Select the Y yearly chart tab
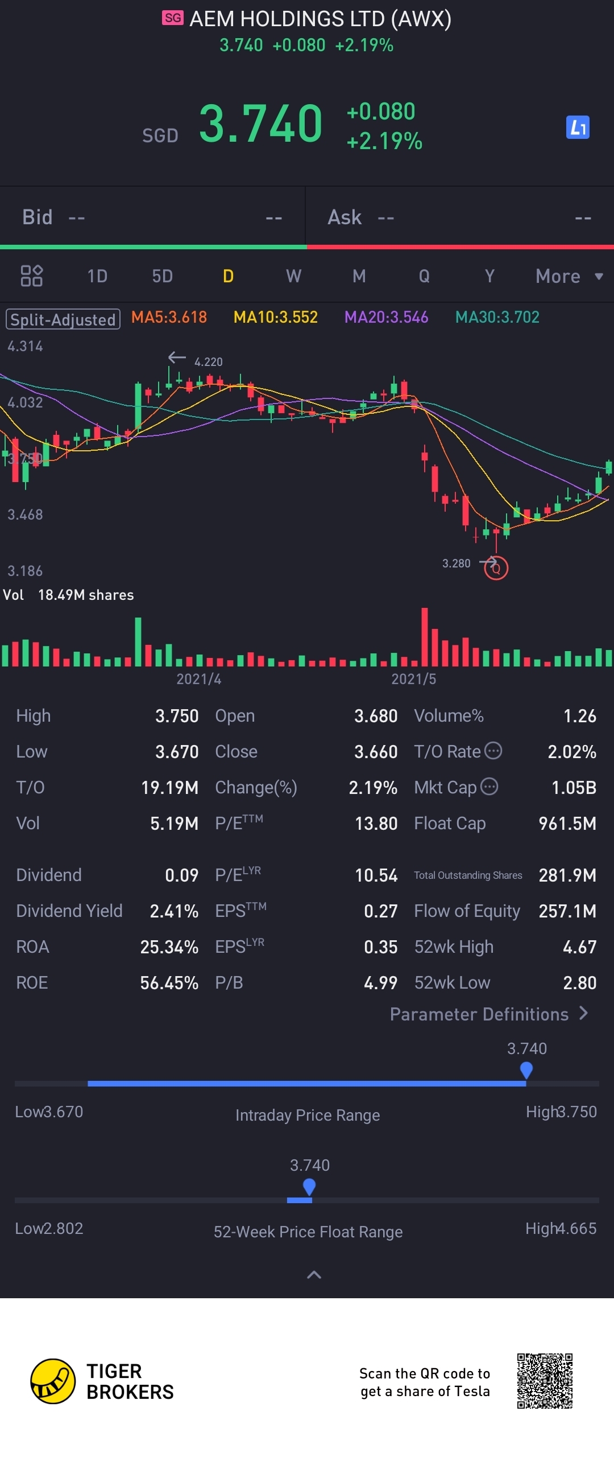The height and width of the screenshot is (1465, 614). tap(489, 276)
